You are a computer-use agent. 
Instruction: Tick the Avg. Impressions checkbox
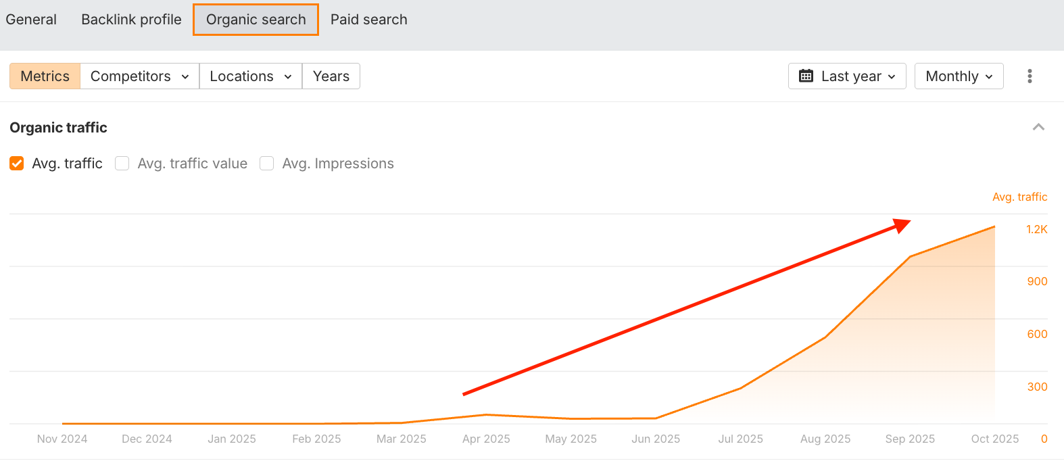pos(267,164)
